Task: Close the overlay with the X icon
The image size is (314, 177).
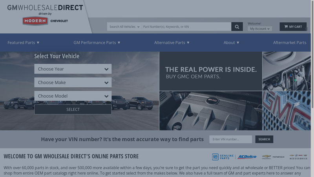Action: coord(306,29)
